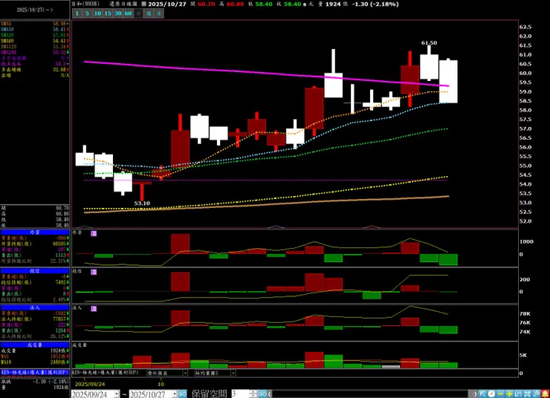Switch chart to 30-minute period
The width and height of the screenshot is (550, 398).
pyautogui.click(x=118, y=13)
